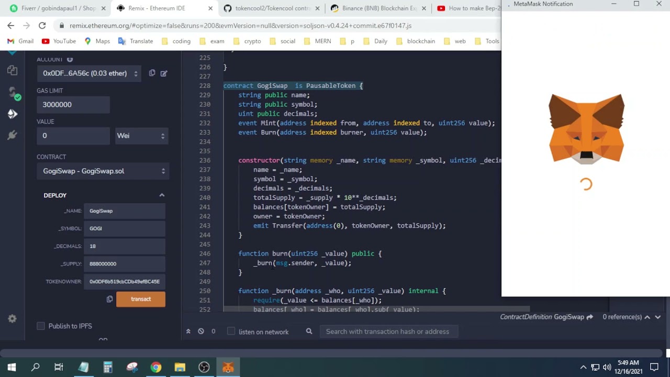Reload the Remix page

42,25
